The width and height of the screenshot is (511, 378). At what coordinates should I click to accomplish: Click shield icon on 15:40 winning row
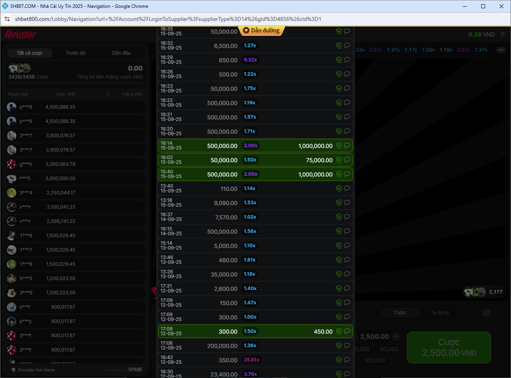tap(339, 174)
